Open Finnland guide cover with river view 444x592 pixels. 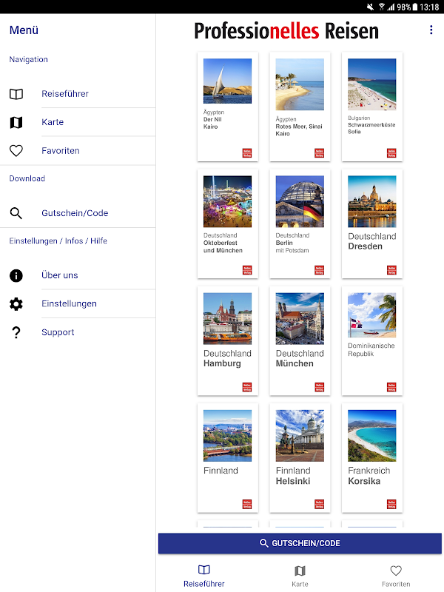coord(227,435)
